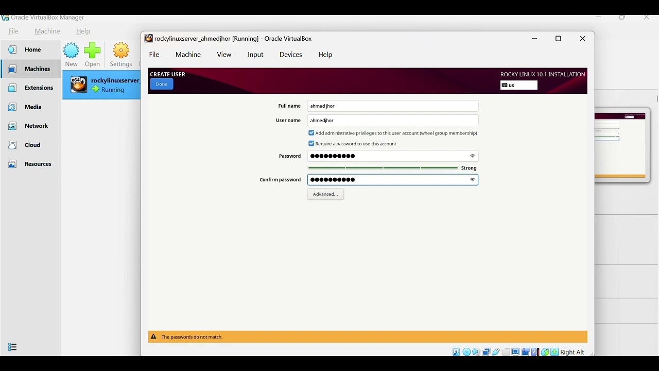This screenshot has width=659, height=371.
Task: Open Resources in Manager sidebar
Action: 29,164
